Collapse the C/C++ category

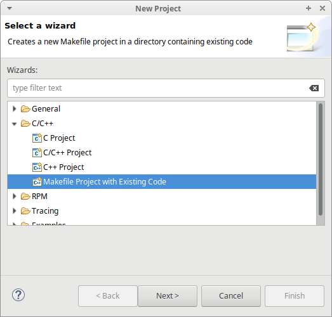pyautogui.click(x=15, y=124)
